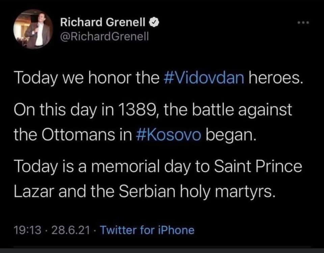The height and width of the screenshot is (253, 324).
Task: Click the verified checkmark badge
Action: click(x=153, y=23)
